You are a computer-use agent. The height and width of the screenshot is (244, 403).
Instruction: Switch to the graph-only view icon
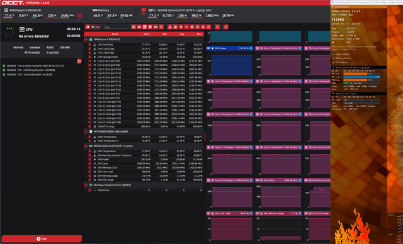(x=98, y=26)
